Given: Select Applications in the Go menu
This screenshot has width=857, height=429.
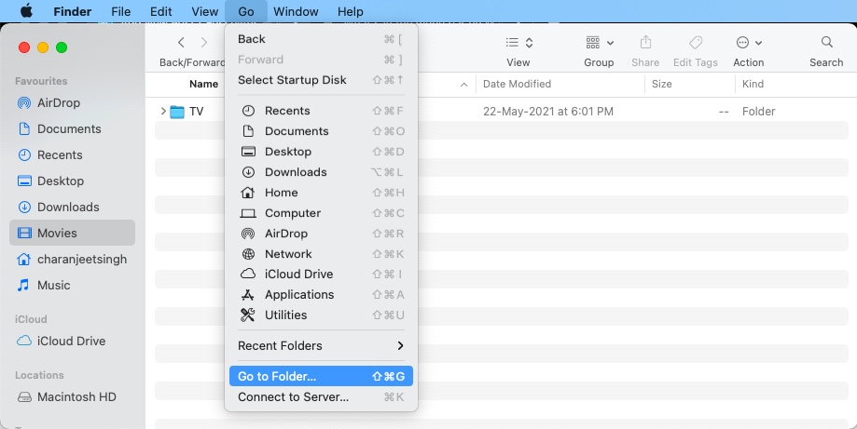Looking at the screenshot, I should [321, 295].
